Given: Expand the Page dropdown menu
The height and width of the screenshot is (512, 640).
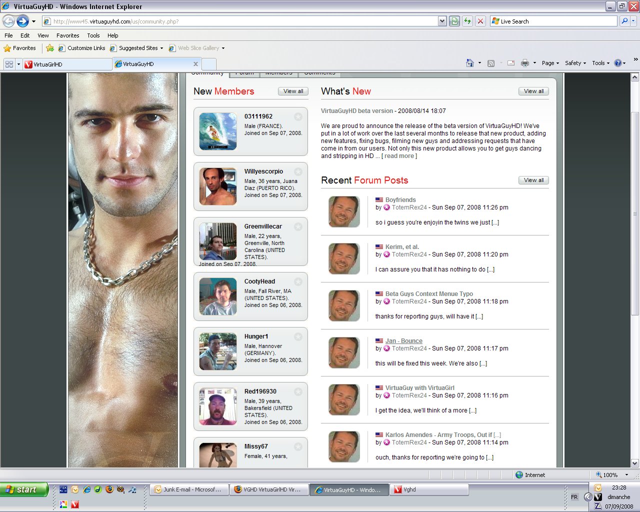Looking at the screenshot, I should coord(550,63).
